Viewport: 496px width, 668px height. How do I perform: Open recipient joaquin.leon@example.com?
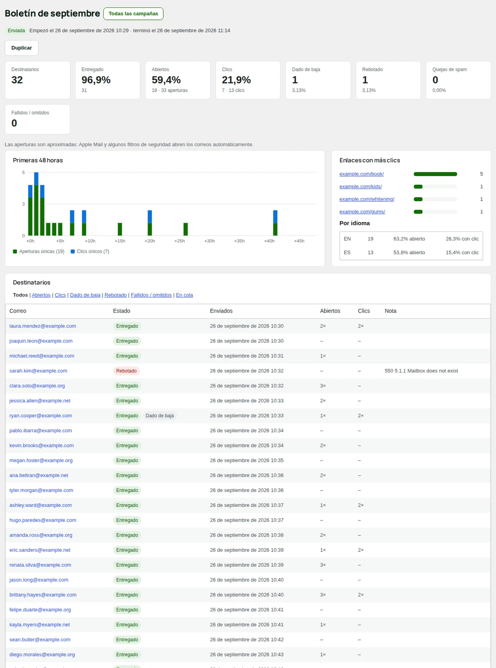(x=41, y=341)
